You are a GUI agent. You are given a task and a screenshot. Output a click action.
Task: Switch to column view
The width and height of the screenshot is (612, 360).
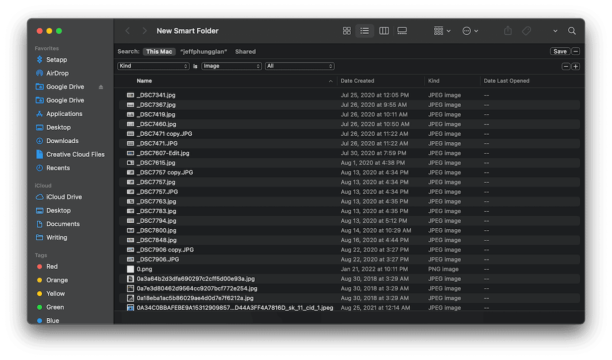click(384, 31)
